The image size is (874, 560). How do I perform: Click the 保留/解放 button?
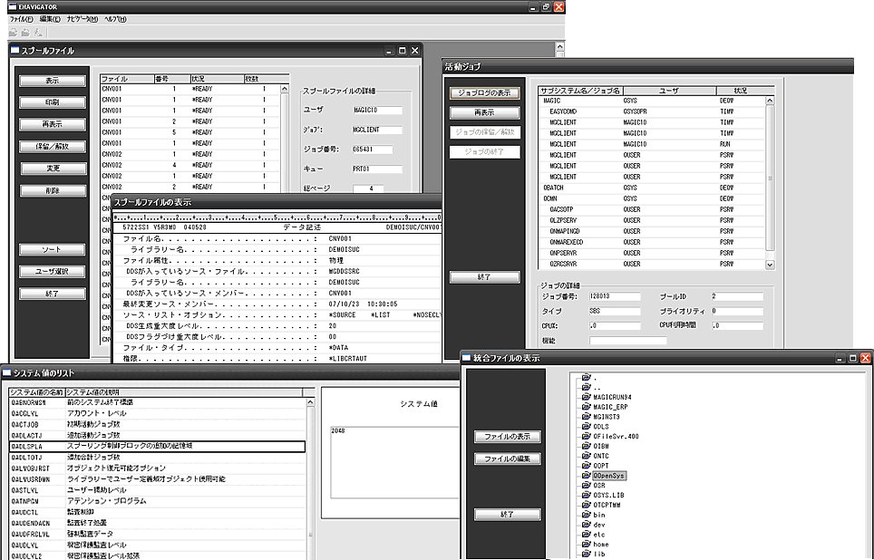(53, 147)
